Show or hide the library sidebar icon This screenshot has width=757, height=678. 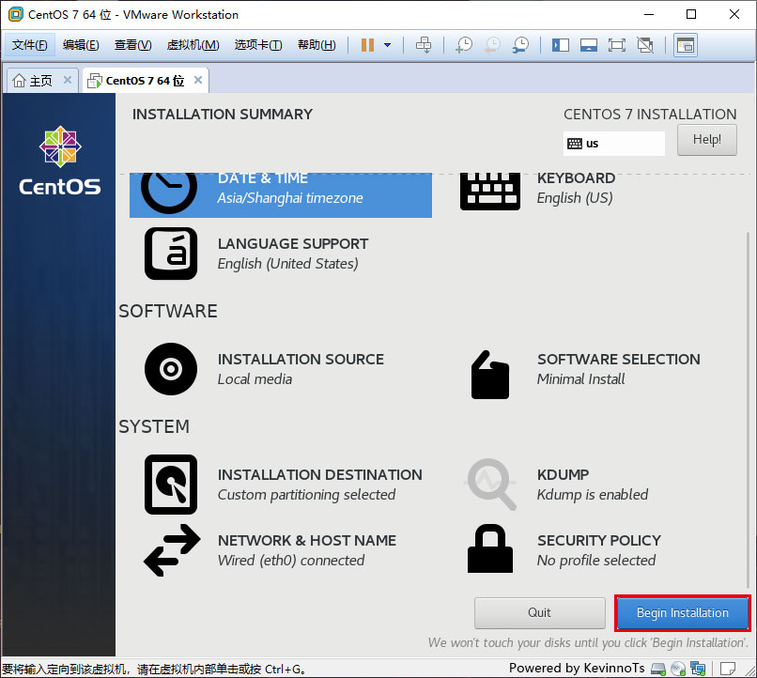tap(561, 45)
